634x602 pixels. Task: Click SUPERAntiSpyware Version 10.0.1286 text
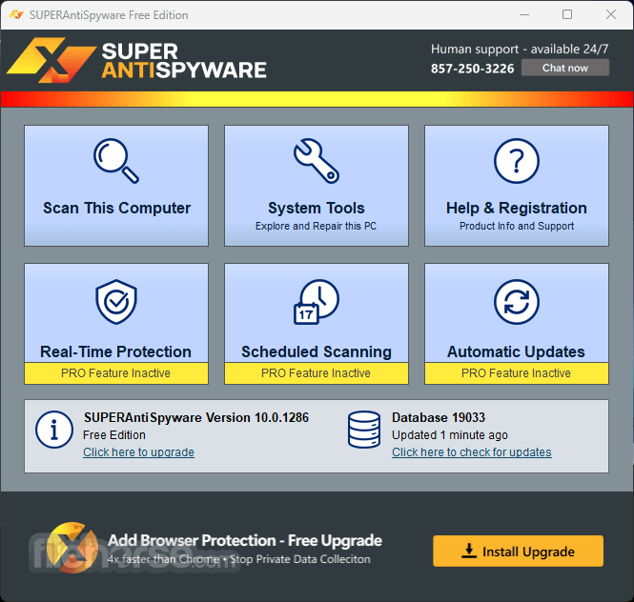(196, 417)
